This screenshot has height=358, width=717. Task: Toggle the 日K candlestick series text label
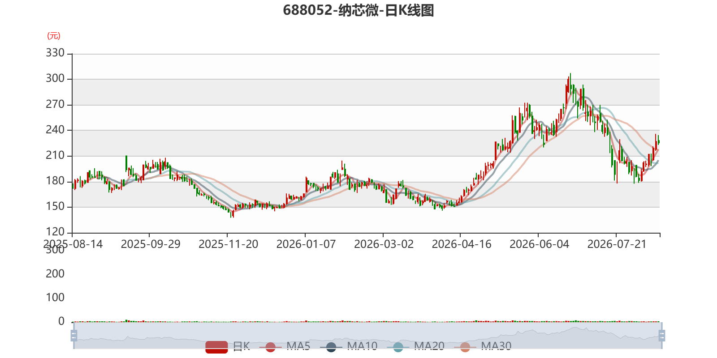pos(242,346)
